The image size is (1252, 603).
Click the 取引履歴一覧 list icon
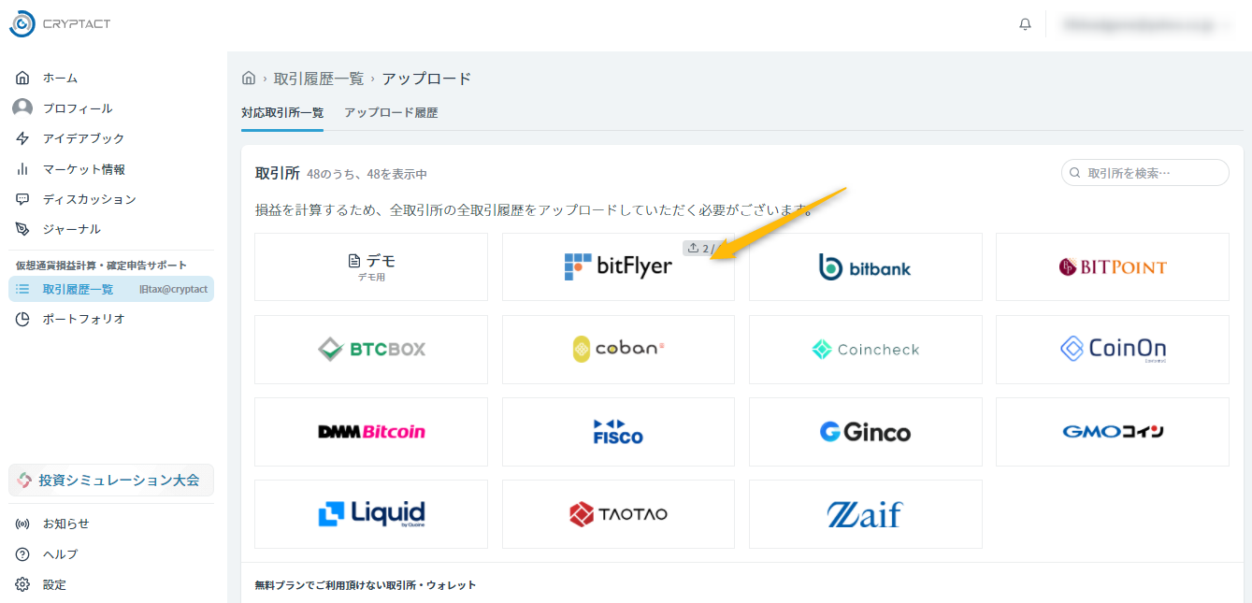22,290
